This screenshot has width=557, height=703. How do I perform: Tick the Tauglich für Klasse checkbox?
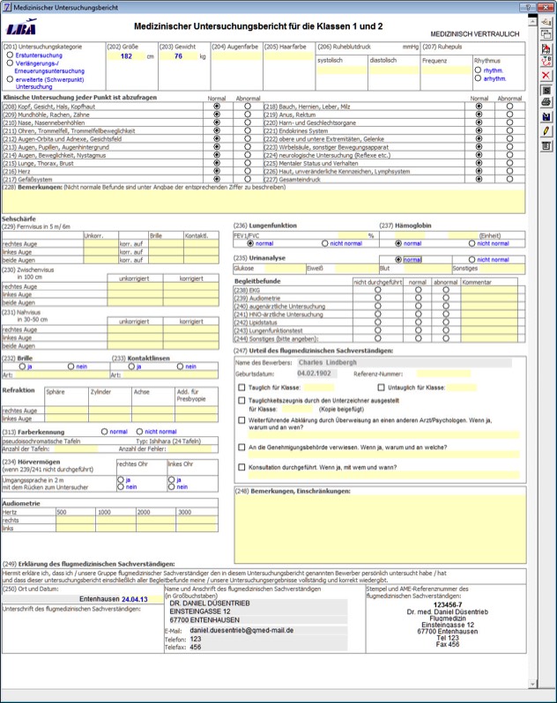(241, 387)
